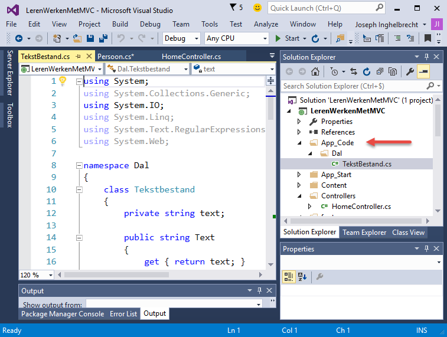Open Properties via the wrench icon in Solution Explorer
Screen dimensions: 447x337
click(x=410, y=71)
